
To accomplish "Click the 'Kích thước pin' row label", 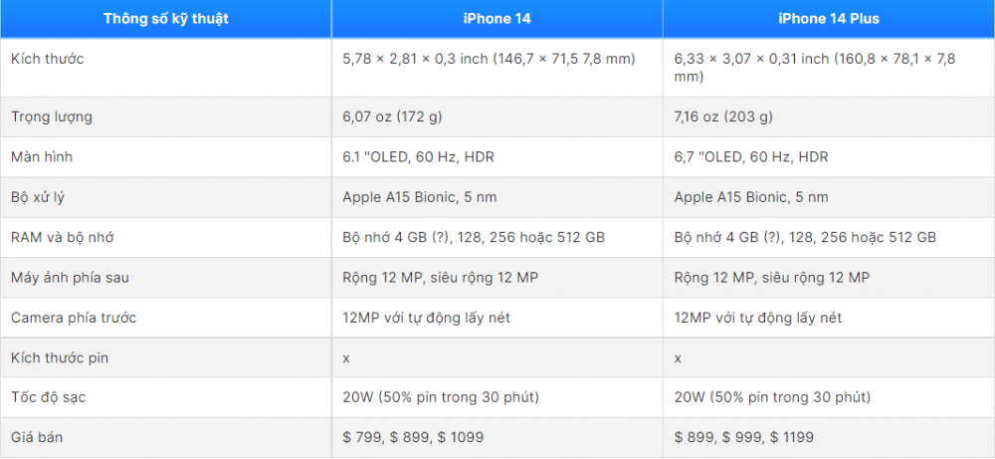I will pyautogui.click(x=60, y=358).
